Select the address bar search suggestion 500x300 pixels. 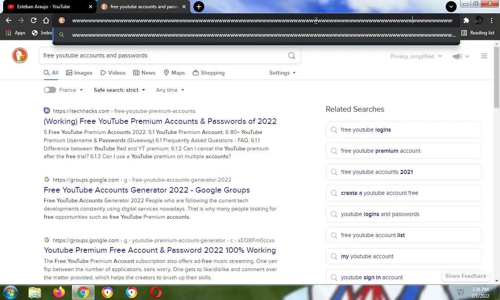pos(257,35)
